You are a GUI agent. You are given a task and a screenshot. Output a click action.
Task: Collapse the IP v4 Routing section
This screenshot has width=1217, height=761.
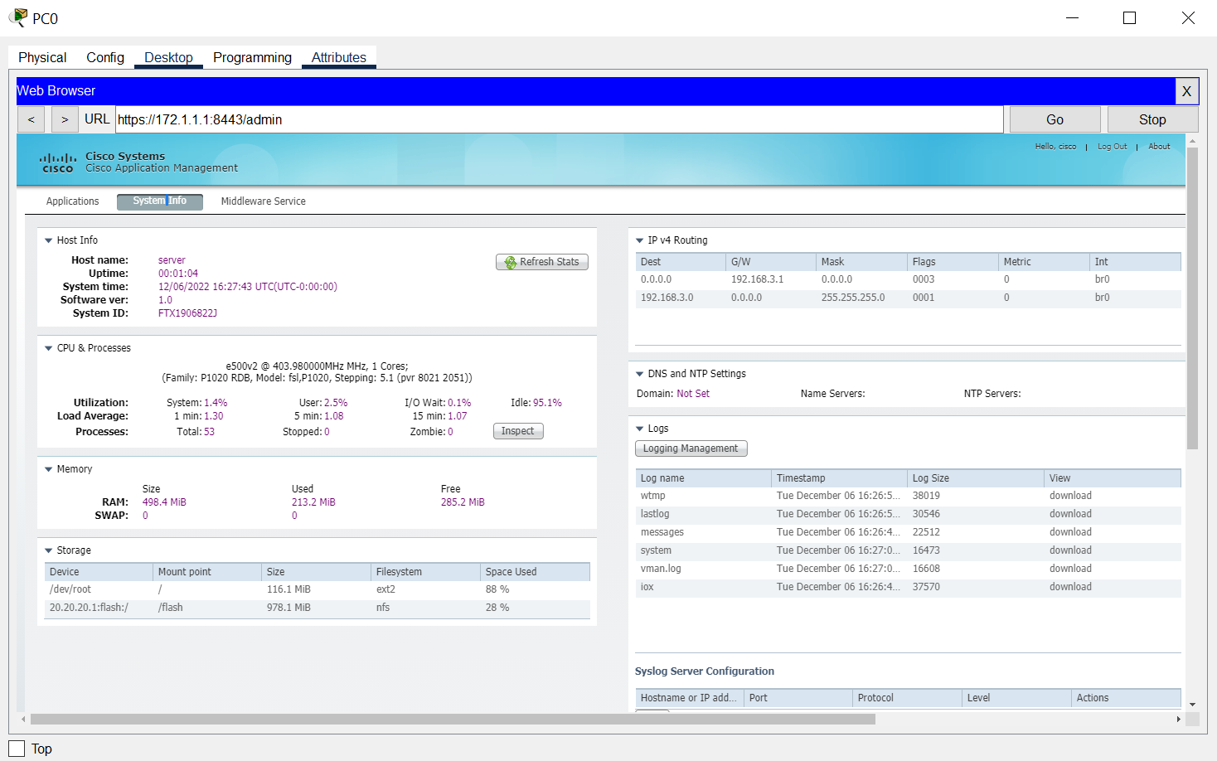pos(639,240)
